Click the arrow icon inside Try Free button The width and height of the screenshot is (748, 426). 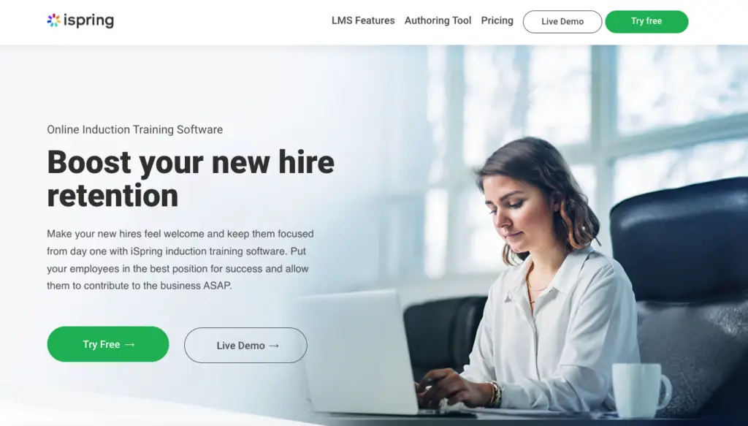(x=130, y=344)
